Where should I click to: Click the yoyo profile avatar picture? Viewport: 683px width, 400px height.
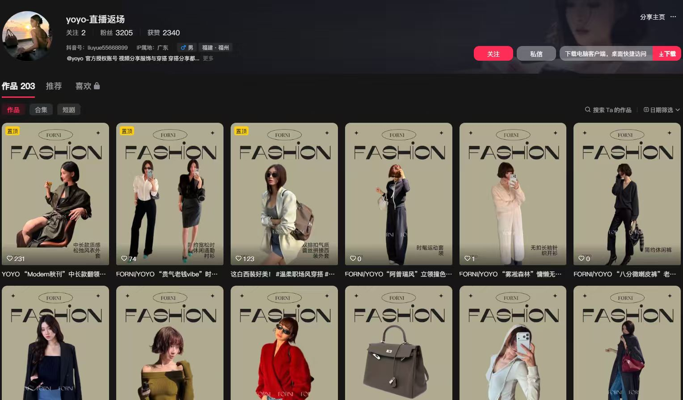(x=27, y=36)
